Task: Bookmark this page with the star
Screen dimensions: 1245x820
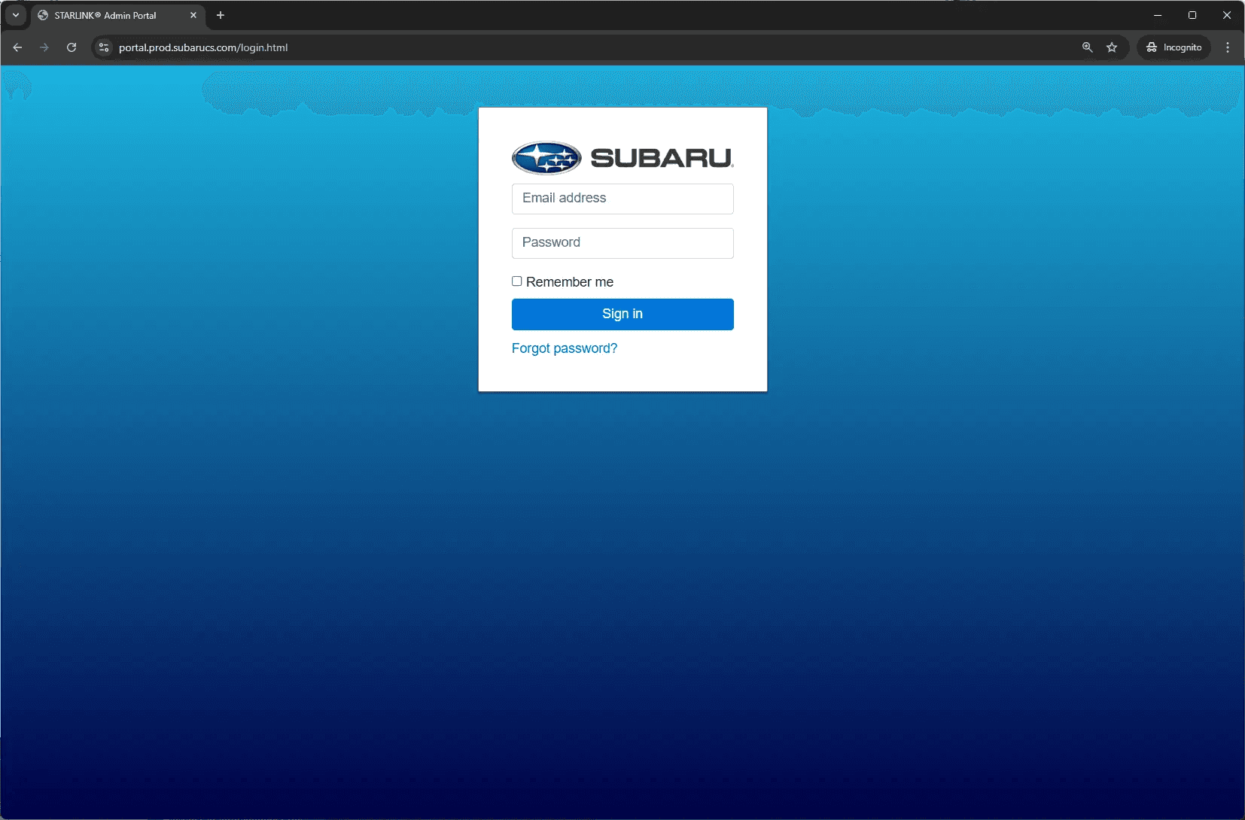Action: (1112, 47)
